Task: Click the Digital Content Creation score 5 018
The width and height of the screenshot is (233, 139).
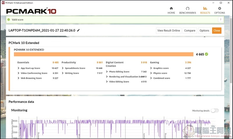Action: (144, 63)
